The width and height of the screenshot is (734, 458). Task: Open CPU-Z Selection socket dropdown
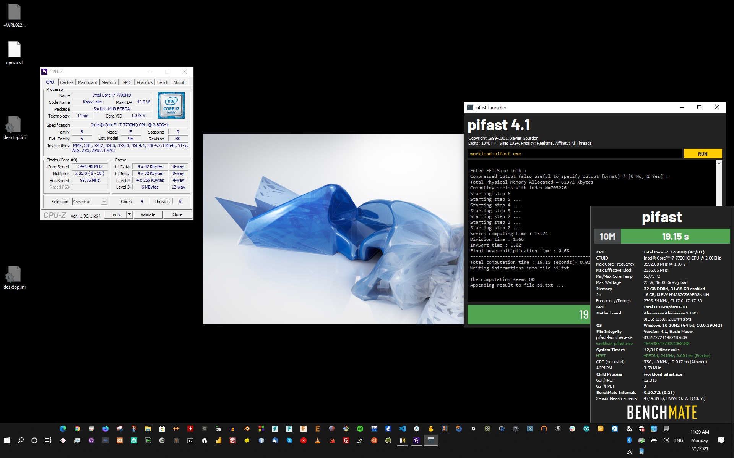coord(90,202)
